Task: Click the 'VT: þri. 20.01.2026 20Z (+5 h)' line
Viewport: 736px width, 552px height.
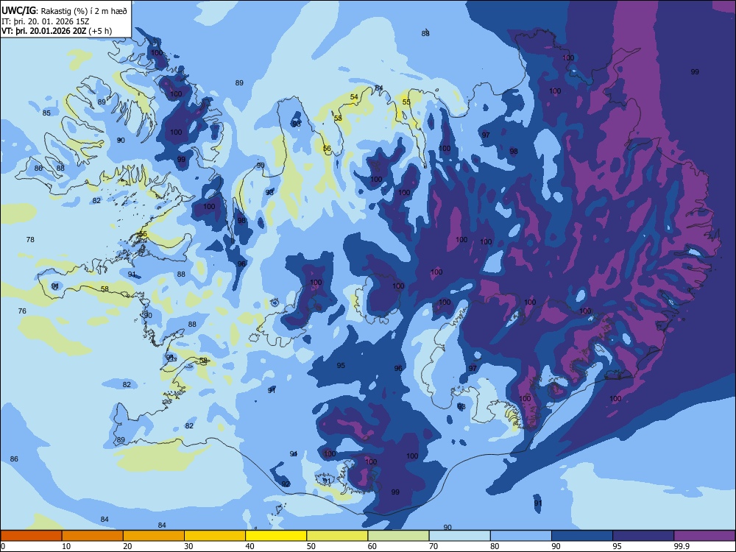Action: [57, 31]
